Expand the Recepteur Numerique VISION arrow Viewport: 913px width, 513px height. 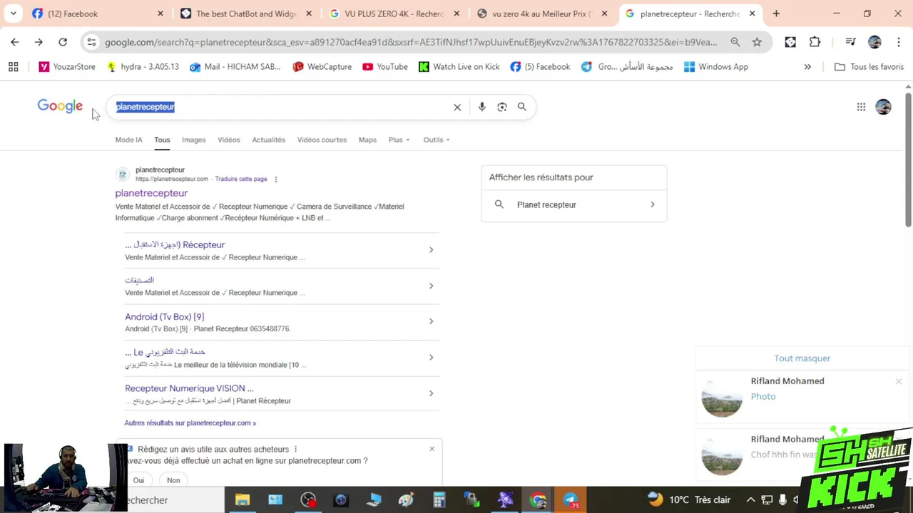point(431,393)
